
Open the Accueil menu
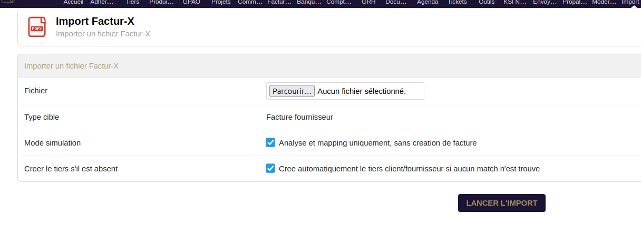(x=73, y=2)
